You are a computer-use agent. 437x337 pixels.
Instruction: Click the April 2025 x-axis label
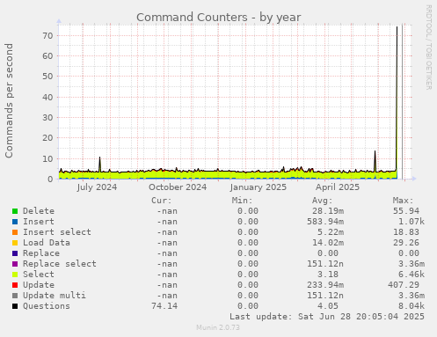coord(338,187)
